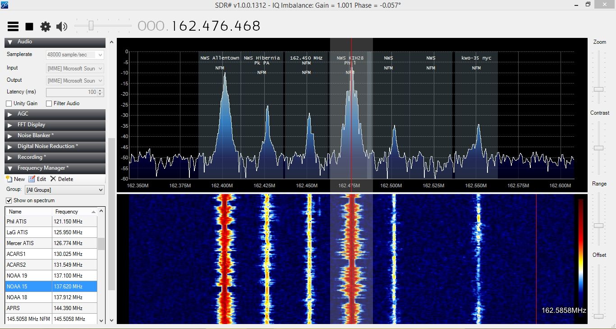
Task: Click the 137.912 MHz frequency cell
Action: tap(74, 297)
